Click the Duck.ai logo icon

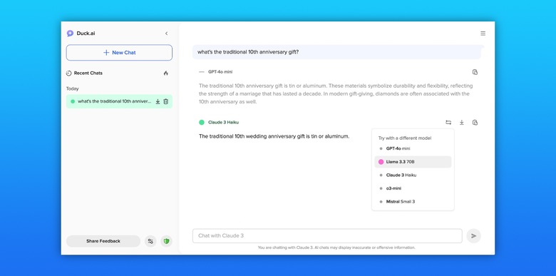(x=70, y=34)
